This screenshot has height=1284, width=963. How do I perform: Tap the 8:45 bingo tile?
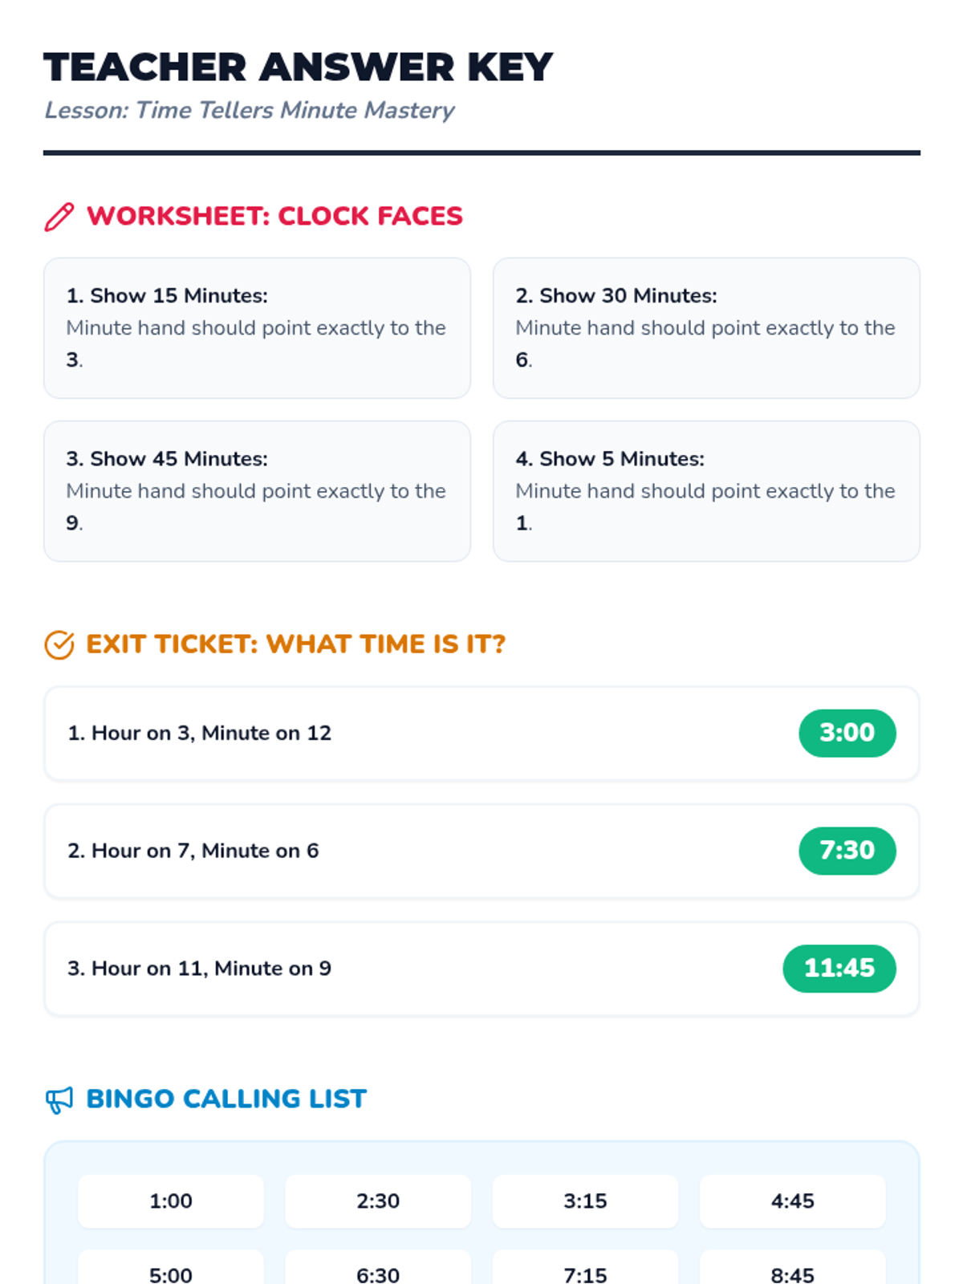tap(792, 1272)
